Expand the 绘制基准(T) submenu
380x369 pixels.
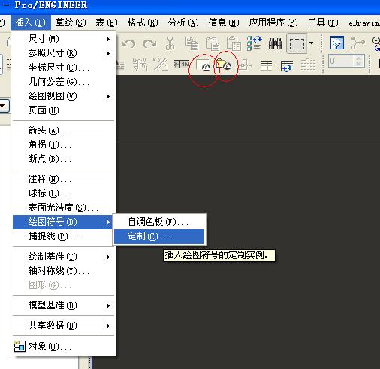64,256
